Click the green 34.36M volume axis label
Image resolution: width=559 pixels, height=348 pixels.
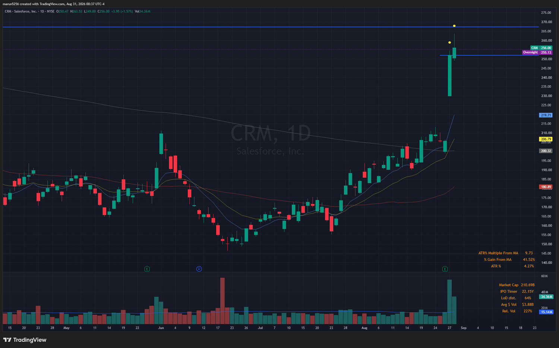tap(546, 297)
